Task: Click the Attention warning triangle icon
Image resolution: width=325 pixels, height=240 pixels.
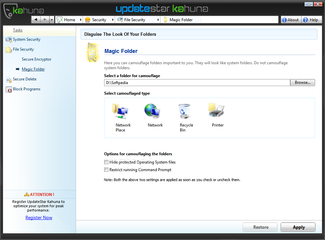Action: (x=27, y=194)
